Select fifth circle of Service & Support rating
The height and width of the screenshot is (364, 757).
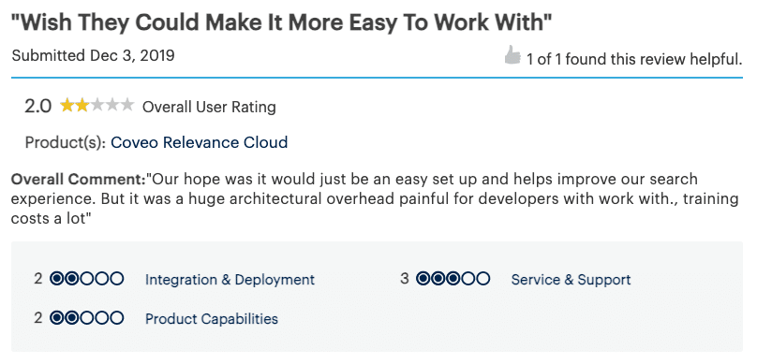[482, 279]
